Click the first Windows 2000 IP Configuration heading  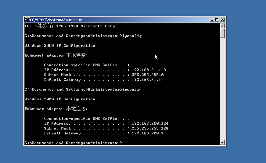click(x=60, y=46)
